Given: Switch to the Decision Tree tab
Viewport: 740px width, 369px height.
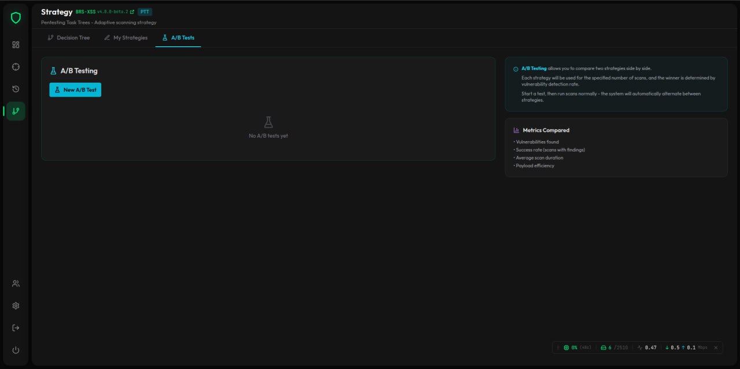Looking at the screenshot, I should pos(69,38).
